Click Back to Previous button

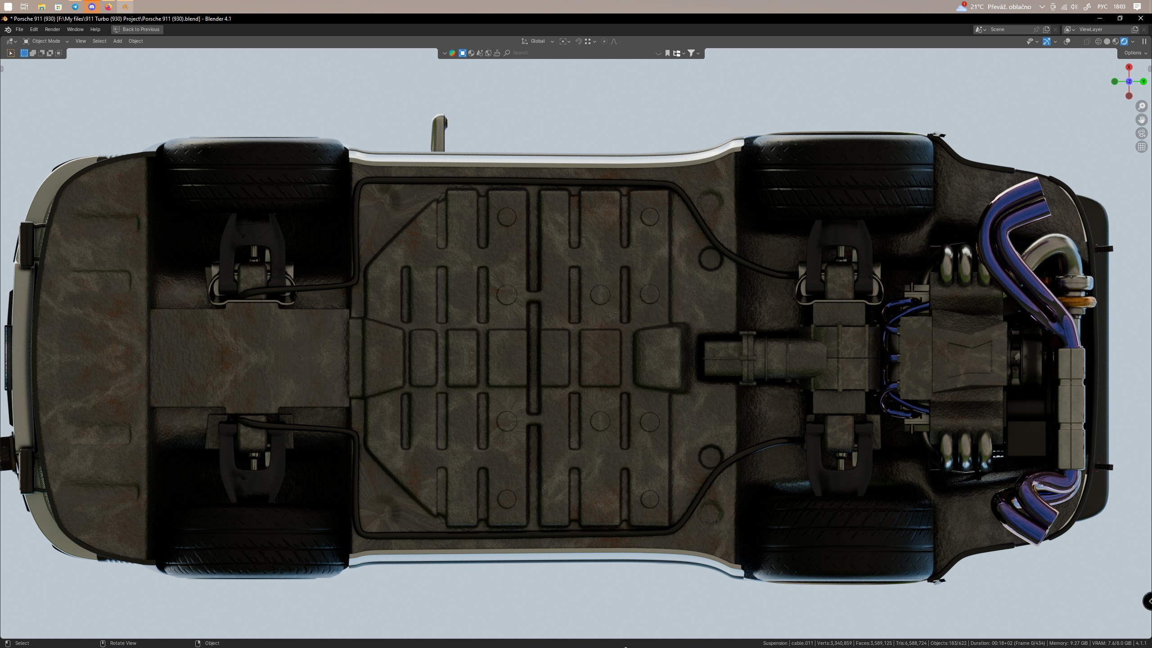pos(137,29)
